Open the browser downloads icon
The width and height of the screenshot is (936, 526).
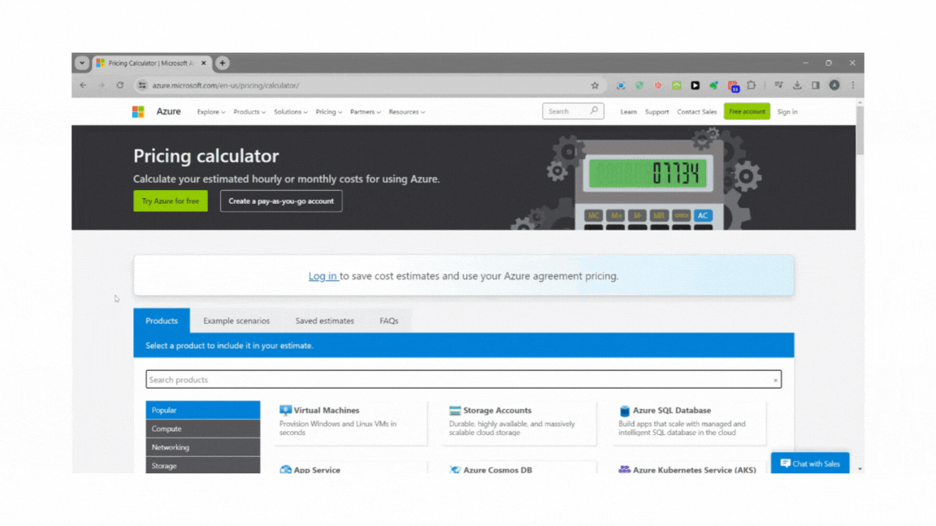coord(797,85)
